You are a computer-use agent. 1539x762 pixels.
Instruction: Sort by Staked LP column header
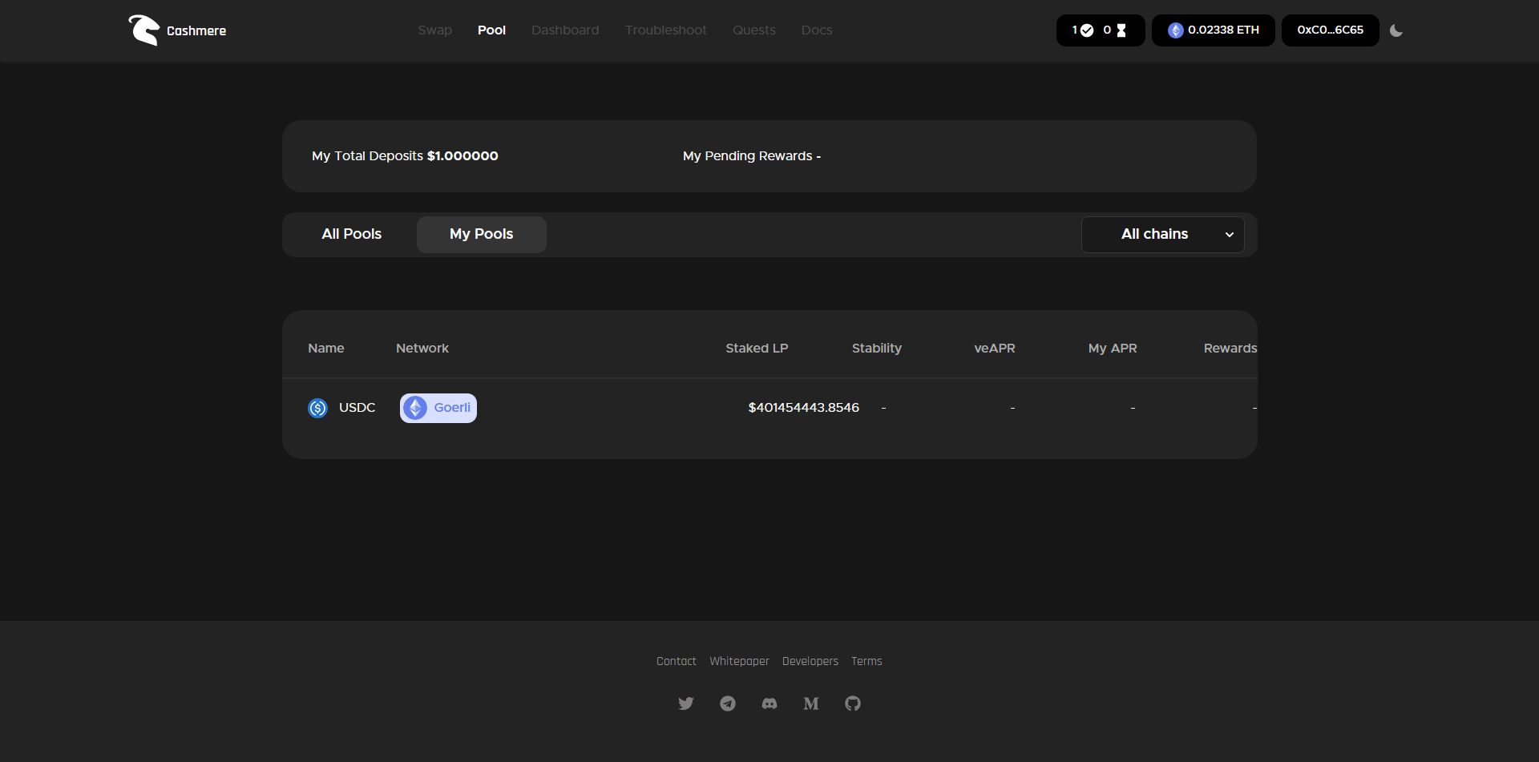pos(757,349)
